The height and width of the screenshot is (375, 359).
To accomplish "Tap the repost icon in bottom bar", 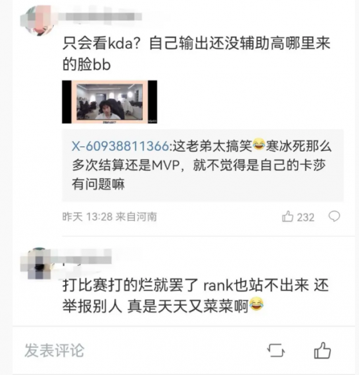I will (x=276, y=350).
